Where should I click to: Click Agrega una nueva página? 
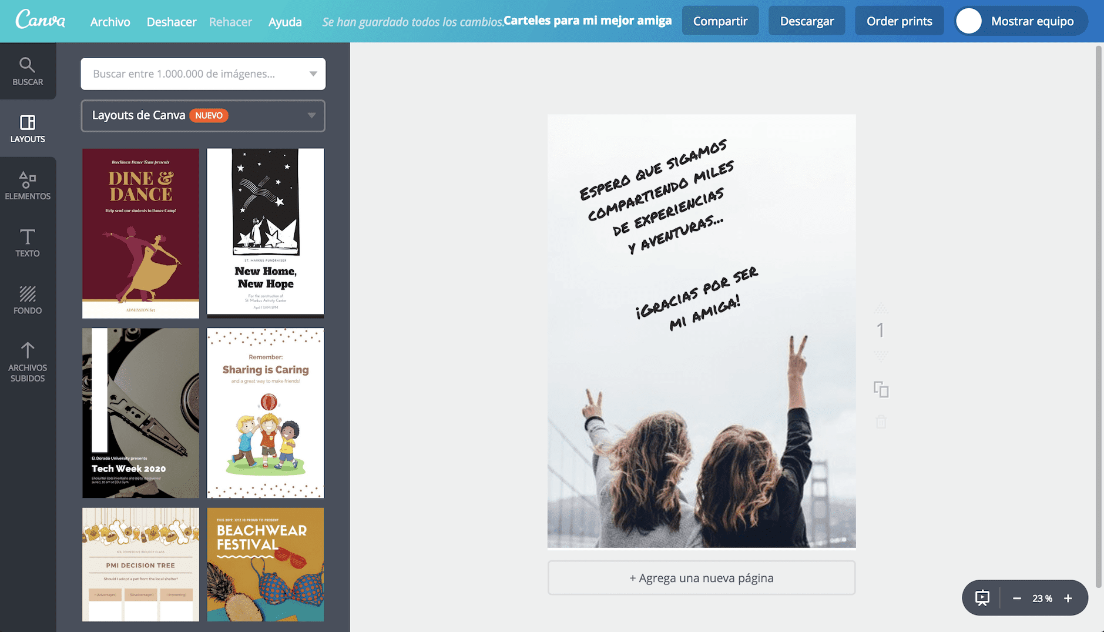pos(701,578)
